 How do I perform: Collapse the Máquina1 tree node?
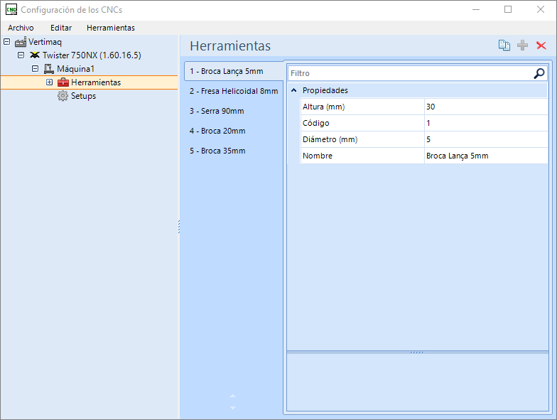tap(36, 68)
